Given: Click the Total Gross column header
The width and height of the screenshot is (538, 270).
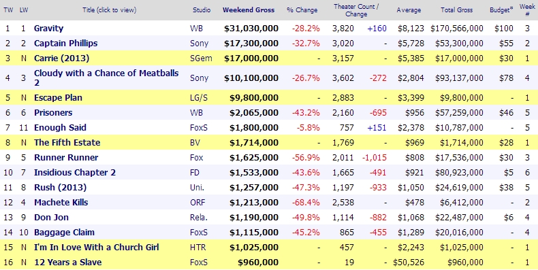Looking at the screenshot, I should point(457,10).
